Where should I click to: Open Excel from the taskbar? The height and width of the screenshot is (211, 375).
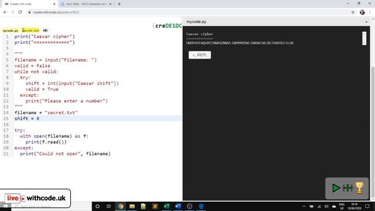click(166, 206)
